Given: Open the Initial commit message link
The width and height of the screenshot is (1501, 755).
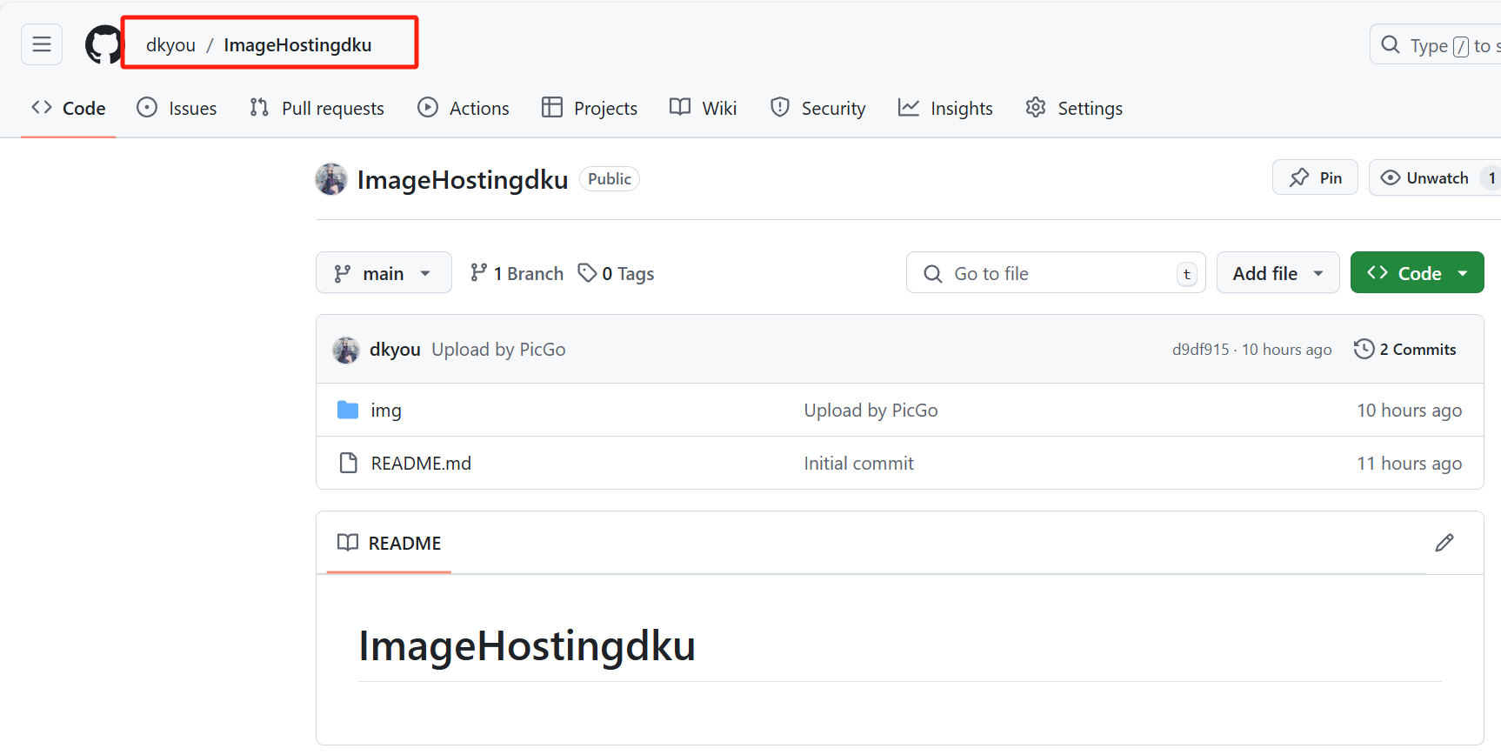Looking at the screenshot, I should [x=858, y=464].
